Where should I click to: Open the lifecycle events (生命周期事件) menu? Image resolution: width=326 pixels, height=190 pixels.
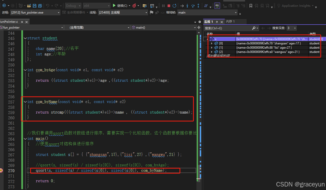click(76, 12)
